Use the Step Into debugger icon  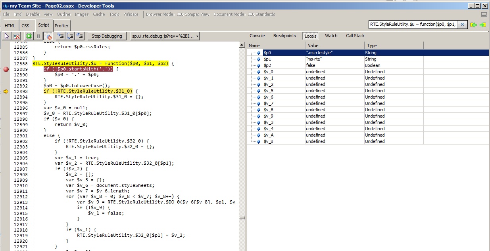(x=60, y=36)
